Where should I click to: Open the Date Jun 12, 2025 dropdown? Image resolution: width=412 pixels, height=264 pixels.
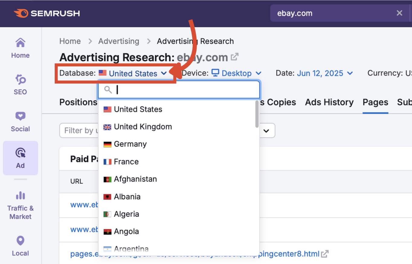(x=325, y=73)
